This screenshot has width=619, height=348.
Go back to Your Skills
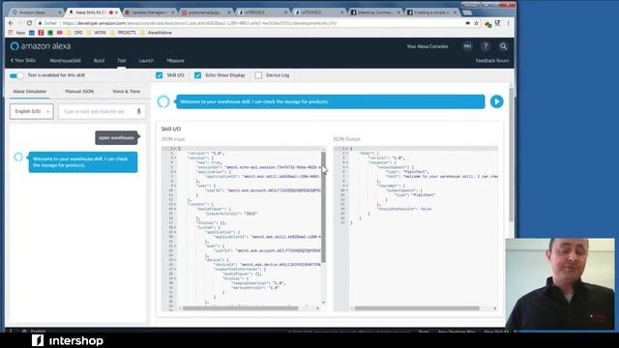coord(23,60)
